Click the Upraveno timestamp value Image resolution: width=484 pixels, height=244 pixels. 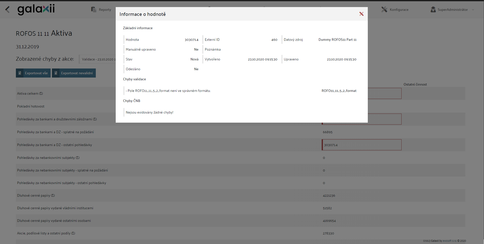click(342, 59)
